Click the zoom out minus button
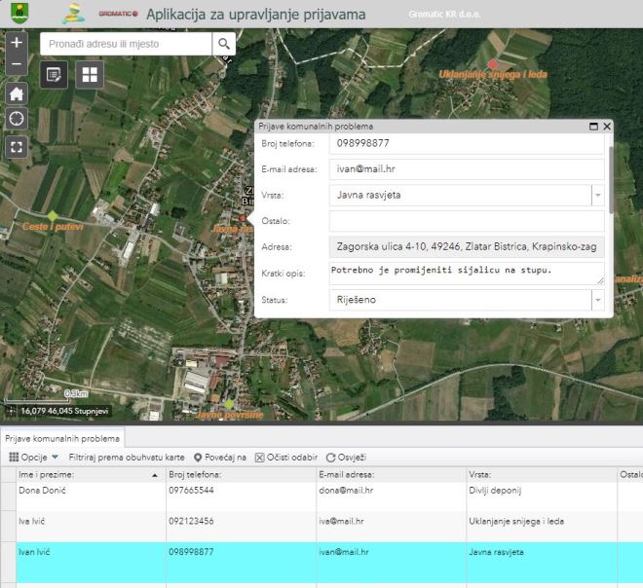The height and width of the screenshot is (588, 643). (17, 66)
